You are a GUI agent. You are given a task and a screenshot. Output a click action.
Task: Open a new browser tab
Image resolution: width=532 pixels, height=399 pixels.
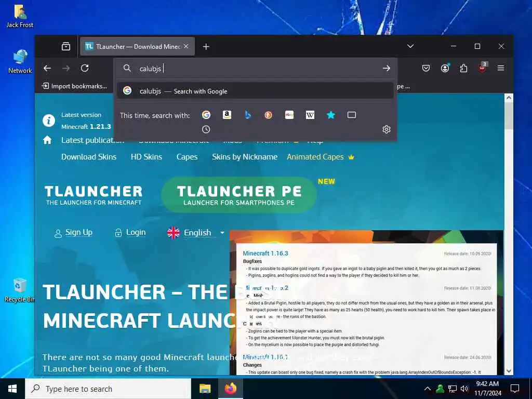(x=206, y=46)
